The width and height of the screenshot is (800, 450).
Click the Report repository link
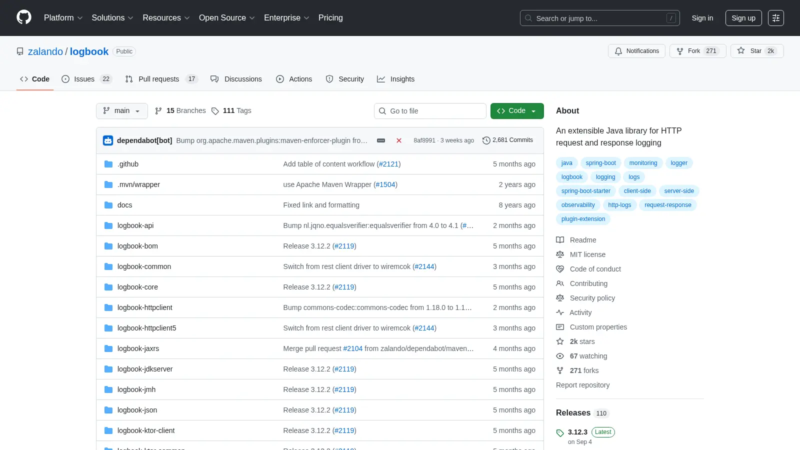(582, 385)
